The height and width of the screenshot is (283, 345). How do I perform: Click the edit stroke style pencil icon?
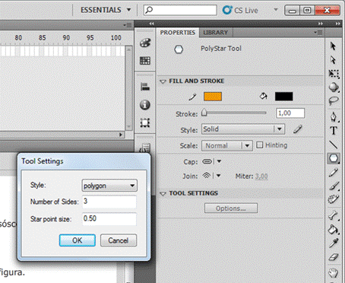pyautogui.click(x=297, y=129)
